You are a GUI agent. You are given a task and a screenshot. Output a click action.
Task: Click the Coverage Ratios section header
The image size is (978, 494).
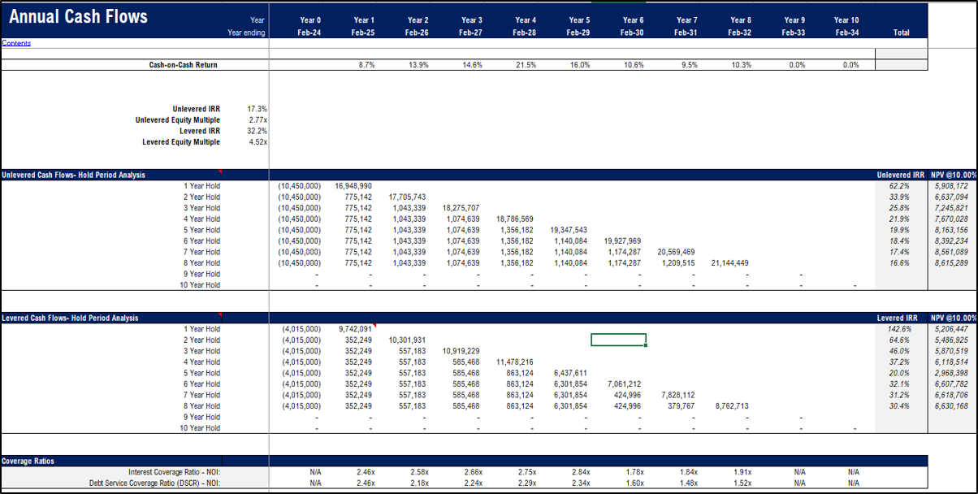pos(28,461)
